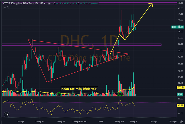Click the left-edge panel collapse arrow
Screen dimensions: 185x124
click(1, 119)
